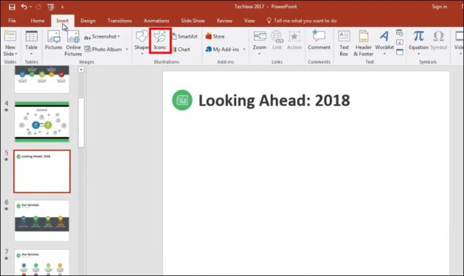Open the Transitions tab
The width and height of the screenshot is (464, 276).
(119, 21)
